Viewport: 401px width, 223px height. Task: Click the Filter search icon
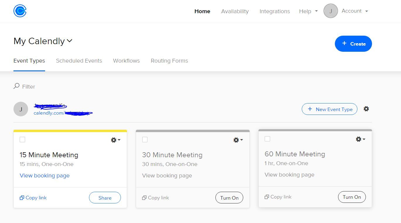pos(16,86)
